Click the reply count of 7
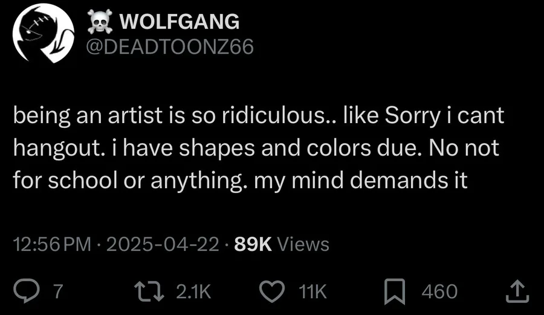This screenshot has height=315, width=544. click(x=58, y=292)
